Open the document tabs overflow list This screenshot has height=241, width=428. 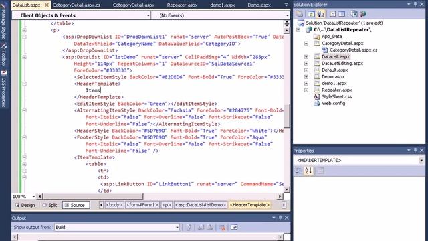tap(286, 5)
